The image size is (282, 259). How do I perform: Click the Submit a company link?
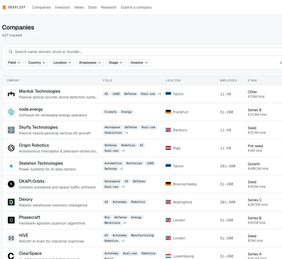click(x=136, y=7)
